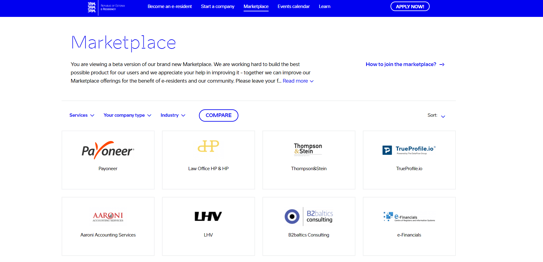Open B2baltics Consulting name link
543x262 pixels.
point(309,235)
